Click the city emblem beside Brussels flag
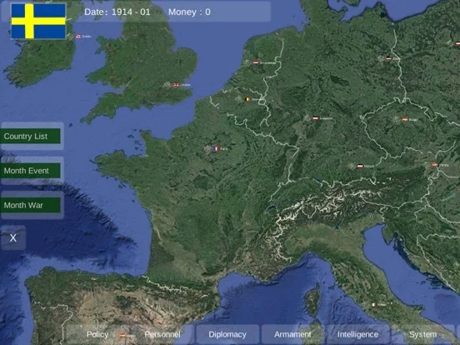460x345 pixels. pos(238,99)
